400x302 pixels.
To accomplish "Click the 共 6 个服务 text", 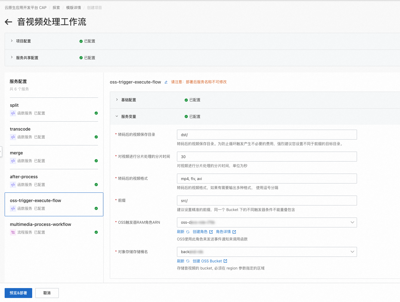I will (19, 89).
